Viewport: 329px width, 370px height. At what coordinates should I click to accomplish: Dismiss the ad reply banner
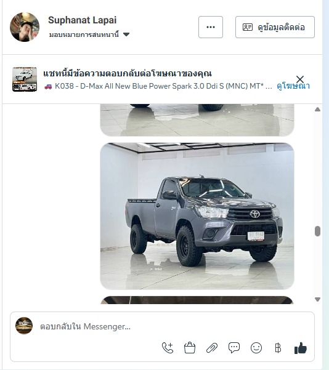[x=300, y=79]
